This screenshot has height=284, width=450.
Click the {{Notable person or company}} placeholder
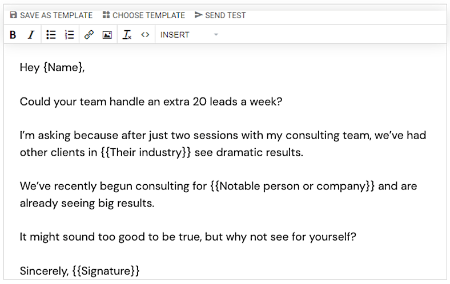pos(292,186)
